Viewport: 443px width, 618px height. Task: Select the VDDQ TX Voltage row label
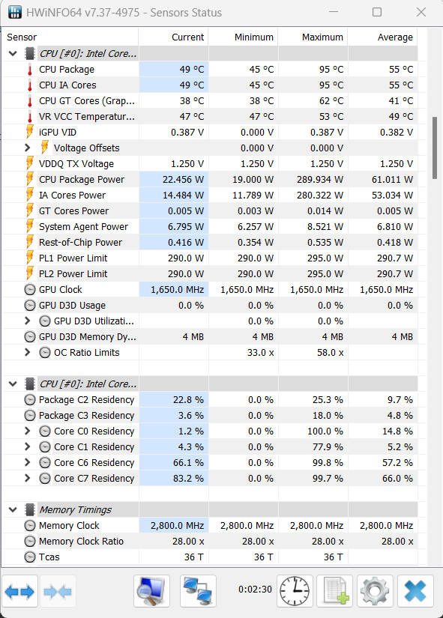pos(76,163)
